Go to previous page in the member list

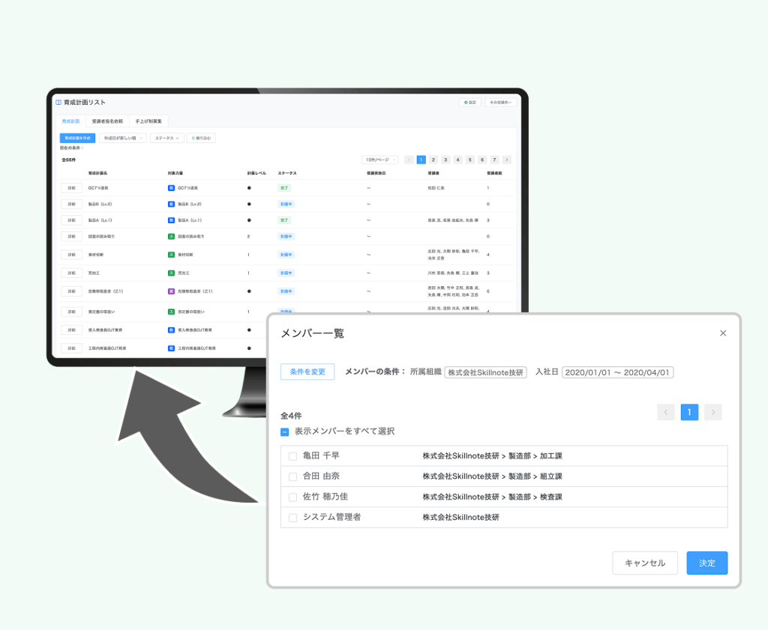point(666,412)
